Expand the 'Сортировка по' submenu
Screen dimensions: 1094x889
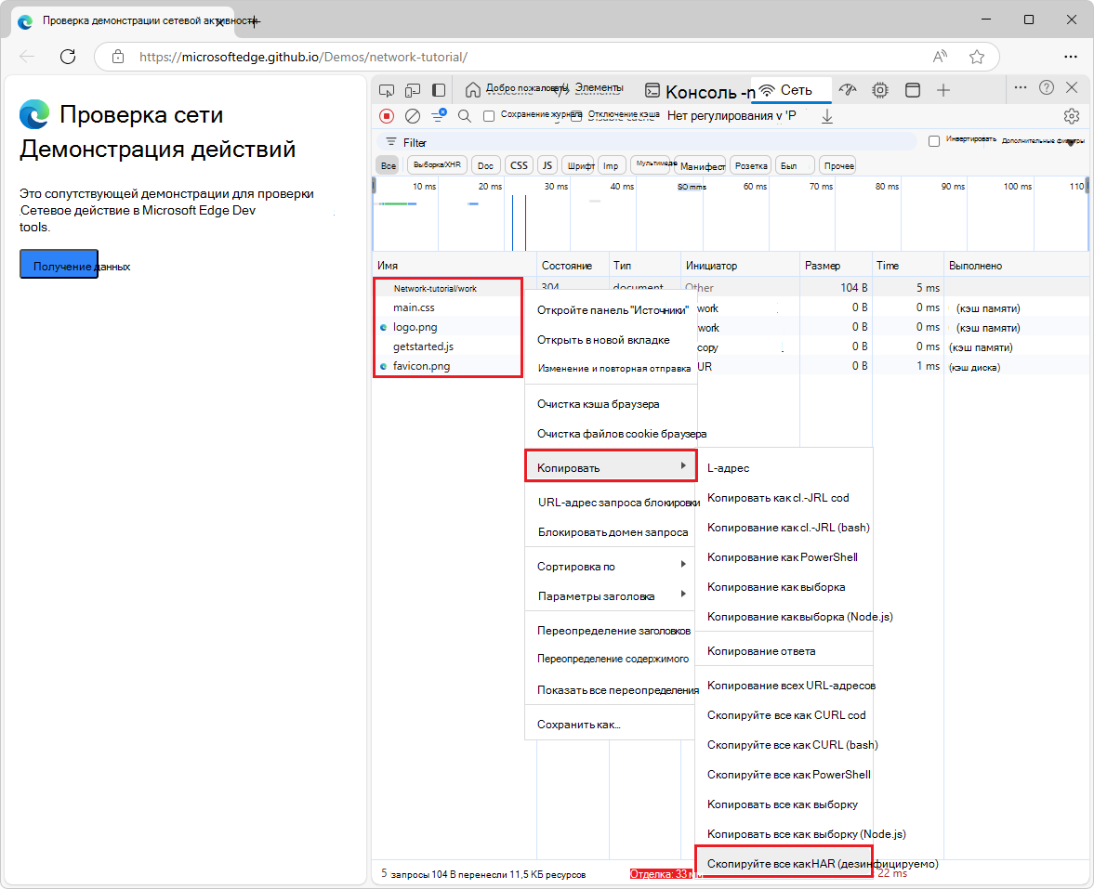tap(611, 566)
